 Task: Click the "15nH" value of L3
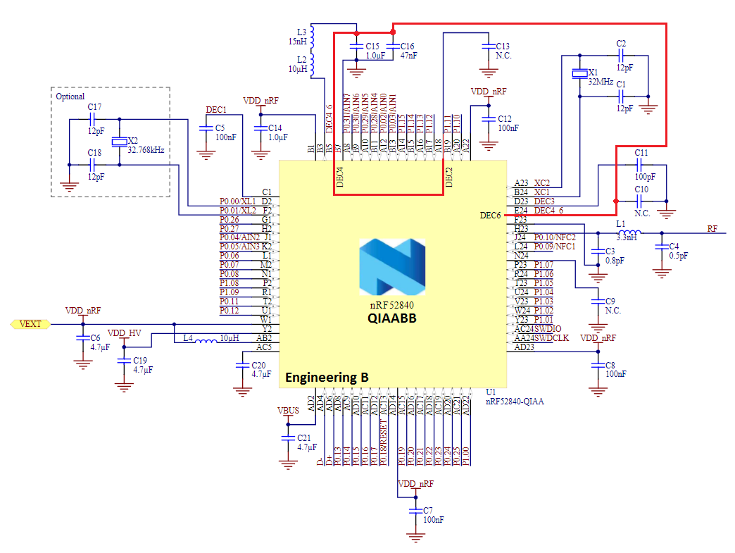298,42
